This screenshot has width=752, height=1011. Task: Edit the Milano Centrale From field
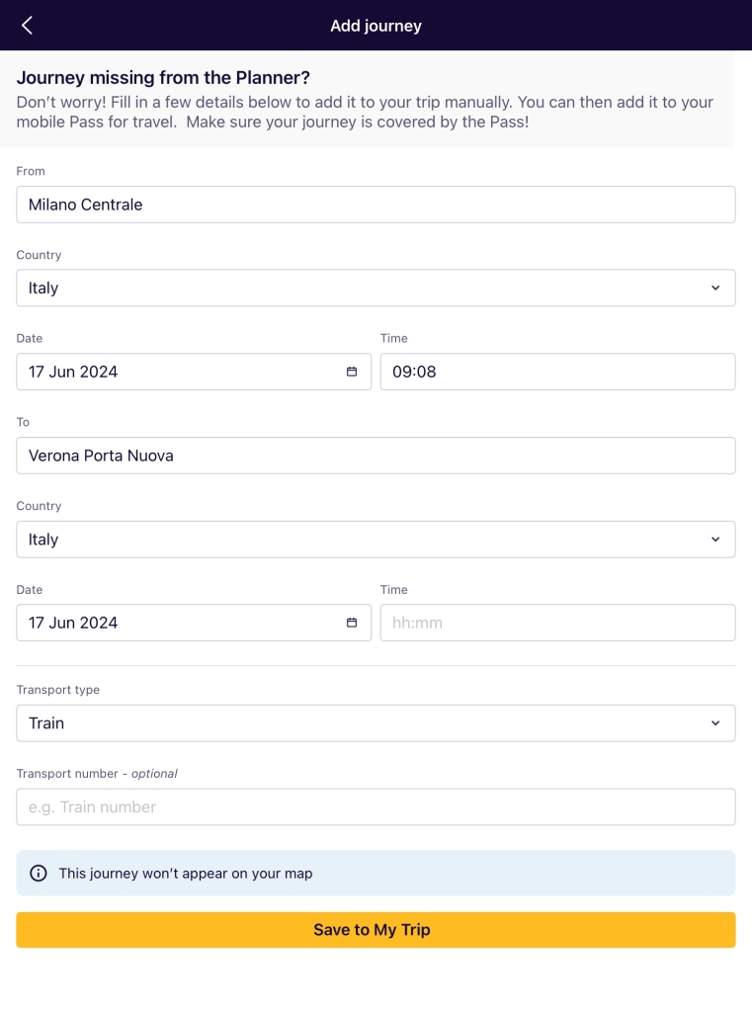click(x=376, y=205)
